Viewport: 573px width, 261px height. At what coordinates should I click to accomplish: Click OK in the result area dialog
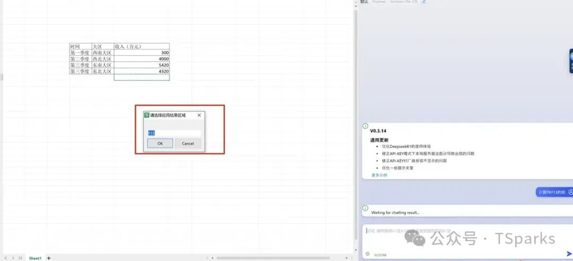(x=160, y=143)
